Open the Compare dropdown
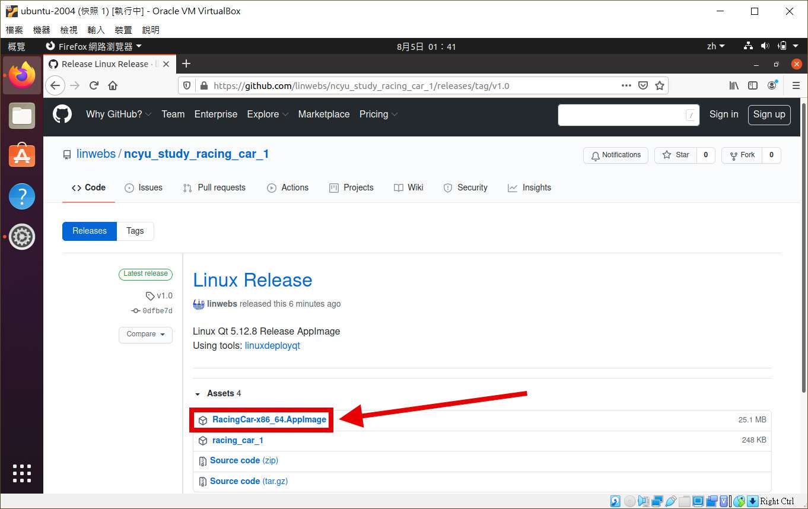The image size is (808, 509). 145,335
